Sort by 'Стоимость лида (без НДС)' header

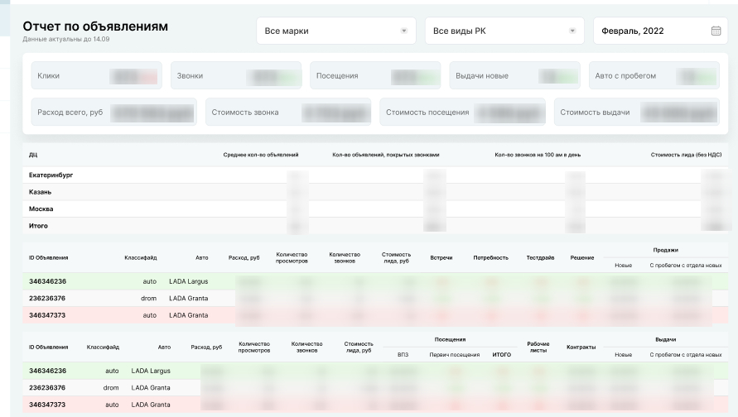pos(686,155)
